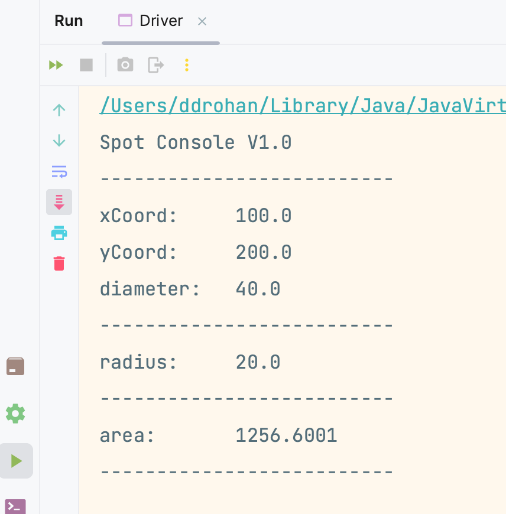Click the blue Print console icon
506x514 pixels.
(59, 233)
